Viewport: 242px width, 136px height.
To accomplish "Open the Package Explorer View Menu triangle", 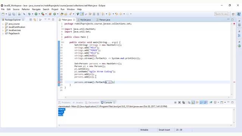I will pos(45,19).
